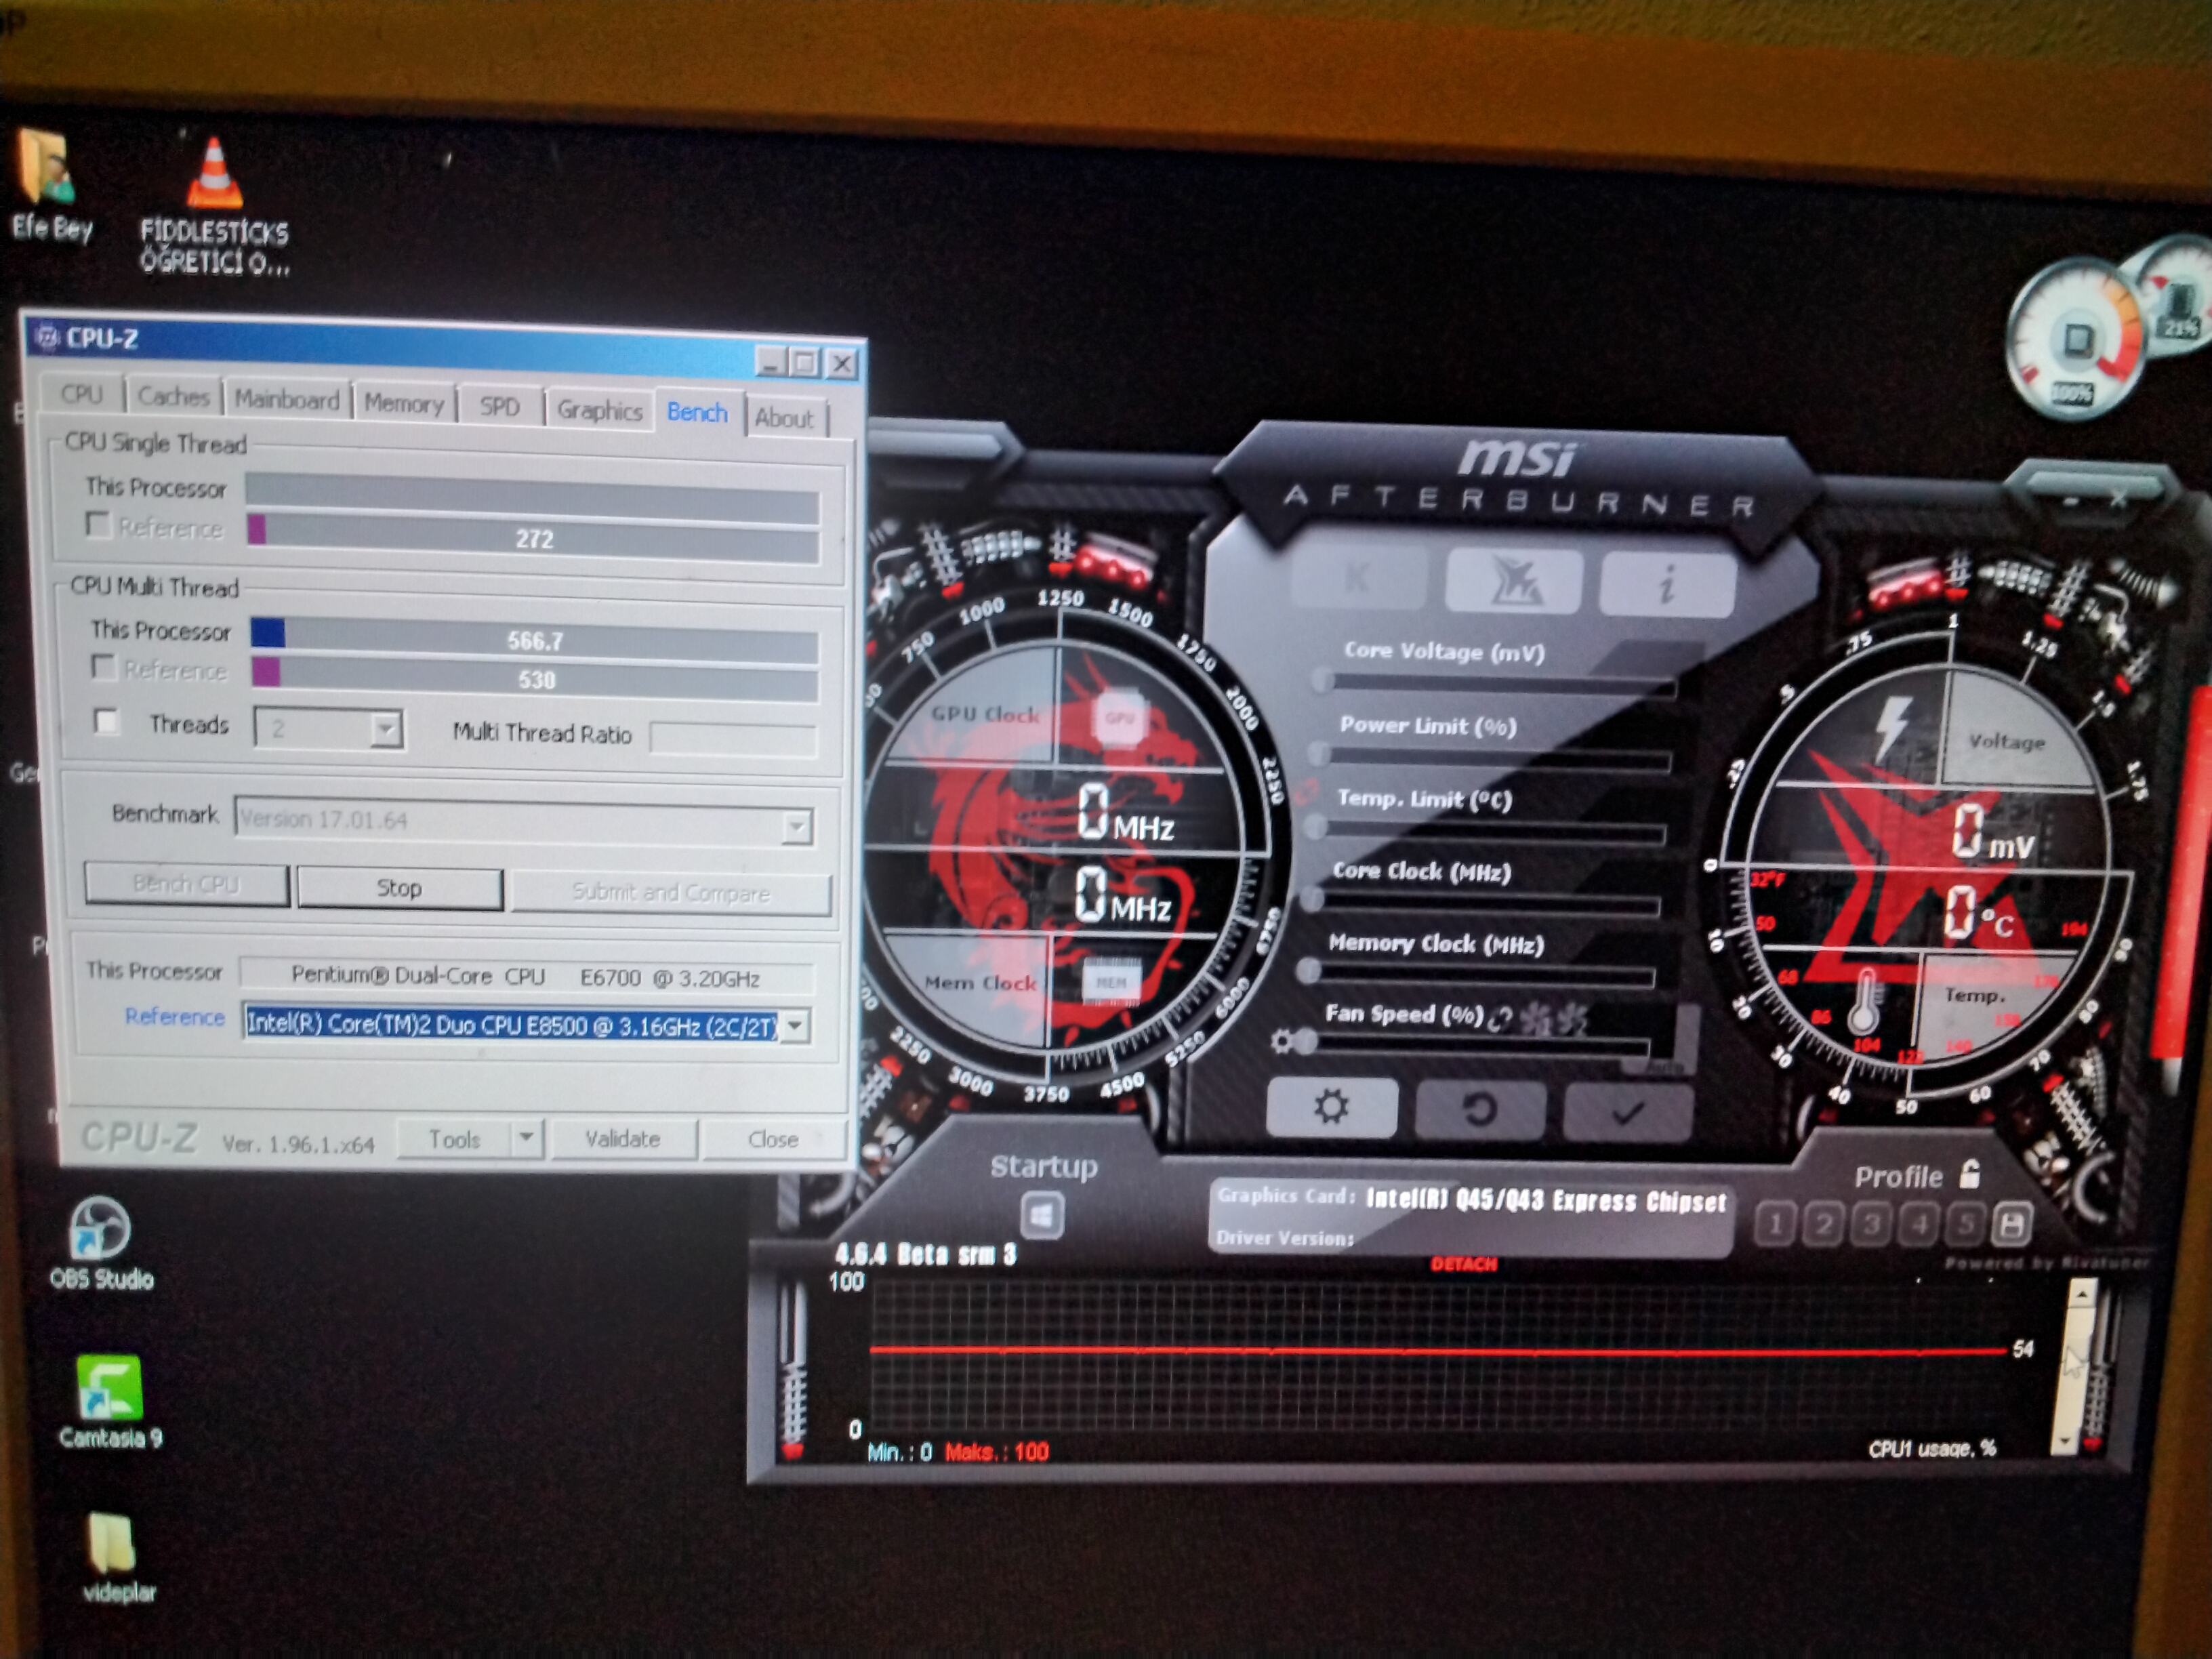The image size is (2212, 1659).
Task: Toggle Afterburner Windows startup icon
Action: [1042, 1216]
